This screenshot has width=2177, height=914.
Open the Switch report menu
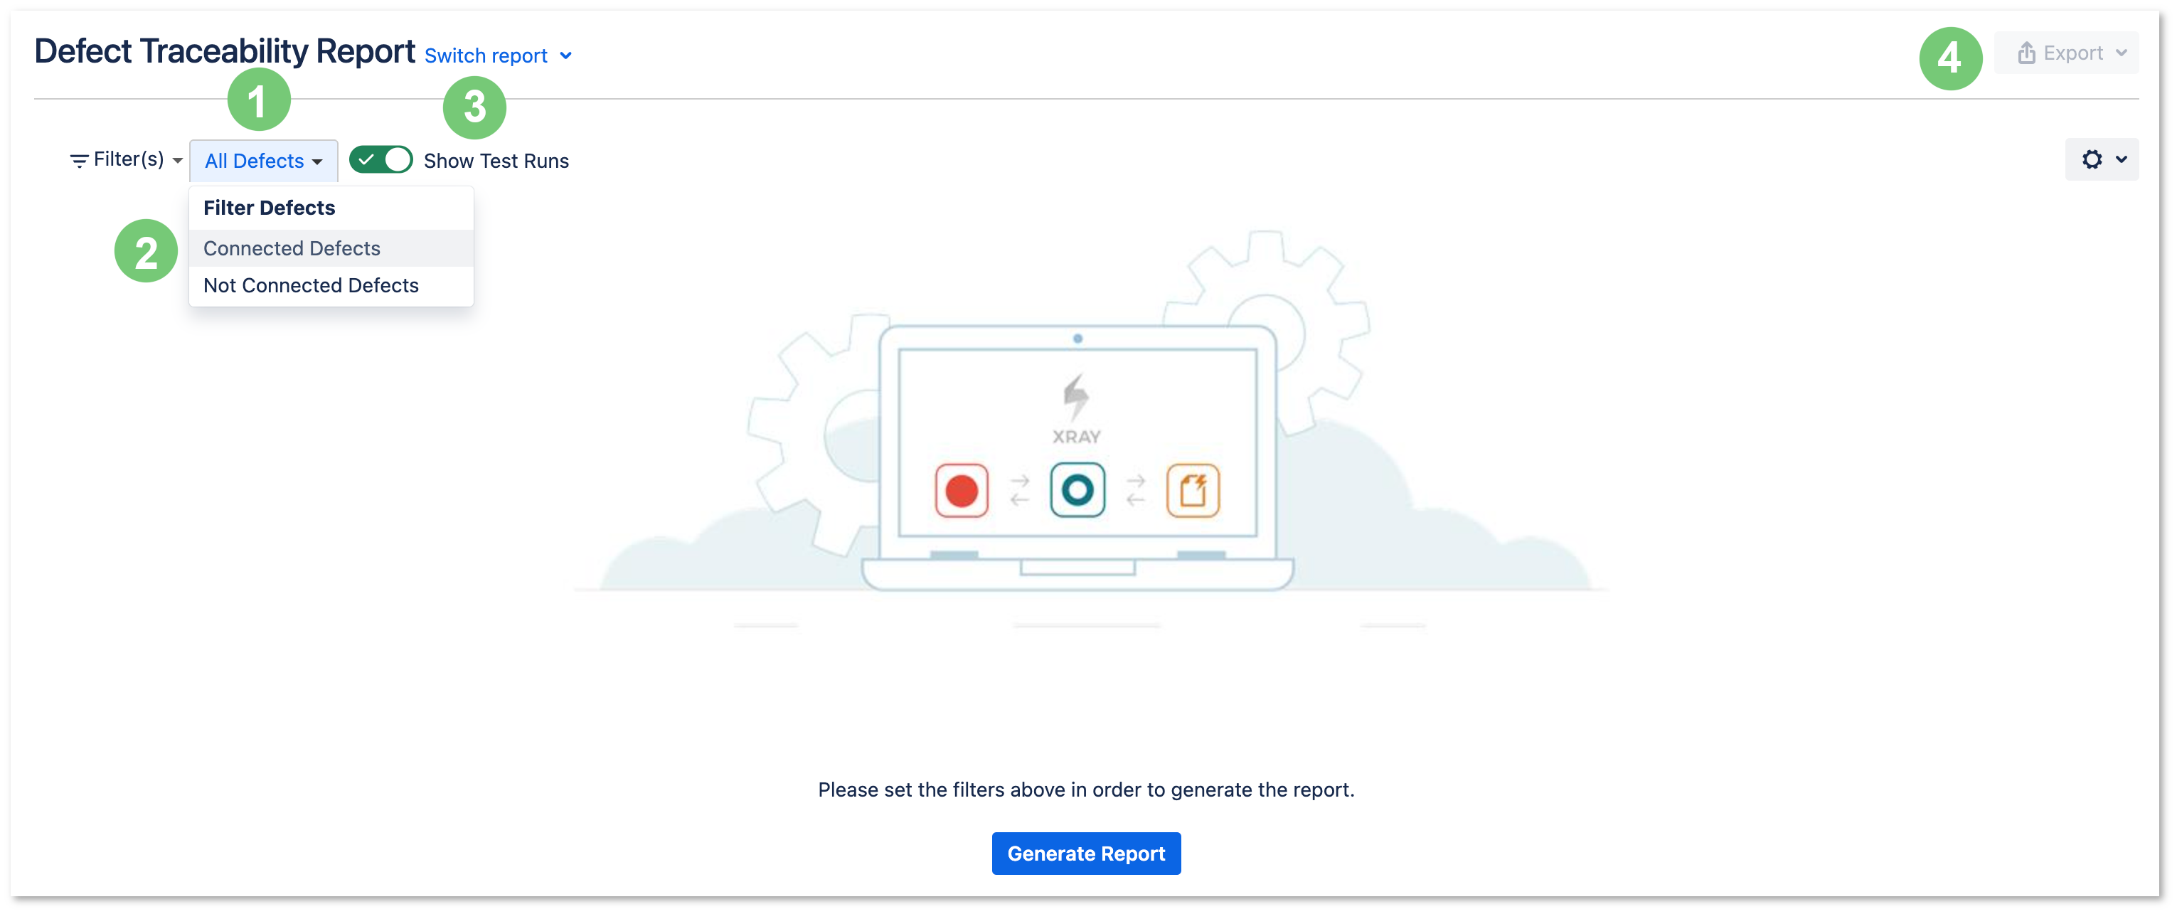(499, 55)
